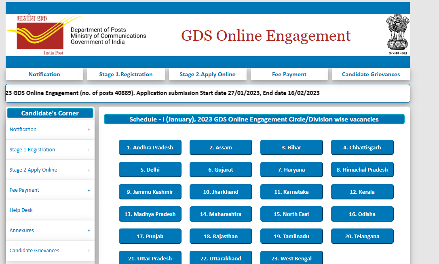Open the Notification tab in top navigation
Screen dimensions: 439x264
tap(44, 74)
